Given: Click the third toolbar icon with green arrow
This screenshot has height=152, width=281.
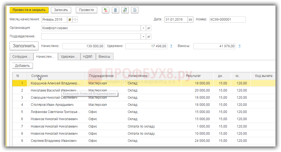Looking at the screenshot, I should [x=125, y=10].
